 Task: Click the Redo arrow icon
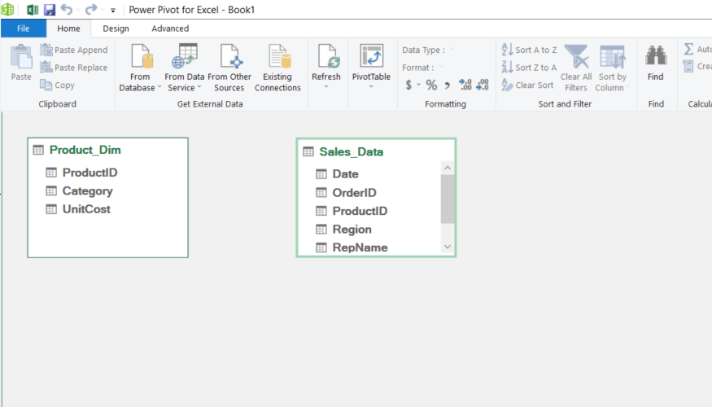pos(91,10)
